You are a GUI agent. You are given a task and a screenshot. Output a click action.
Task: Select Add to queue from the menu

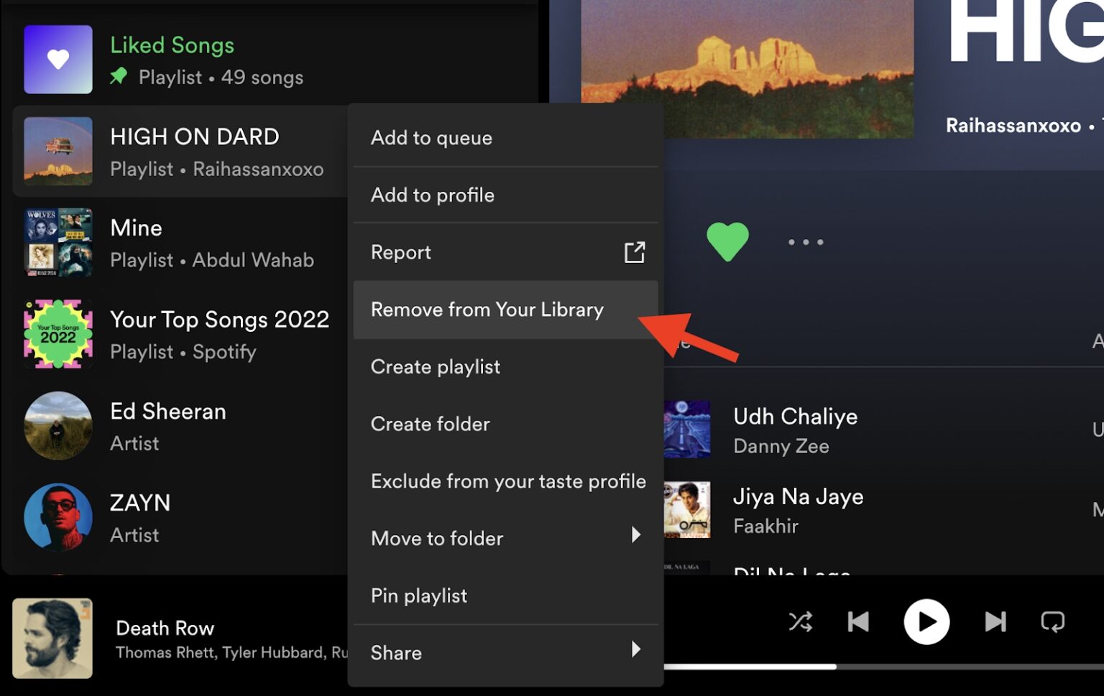pos(431,138)
